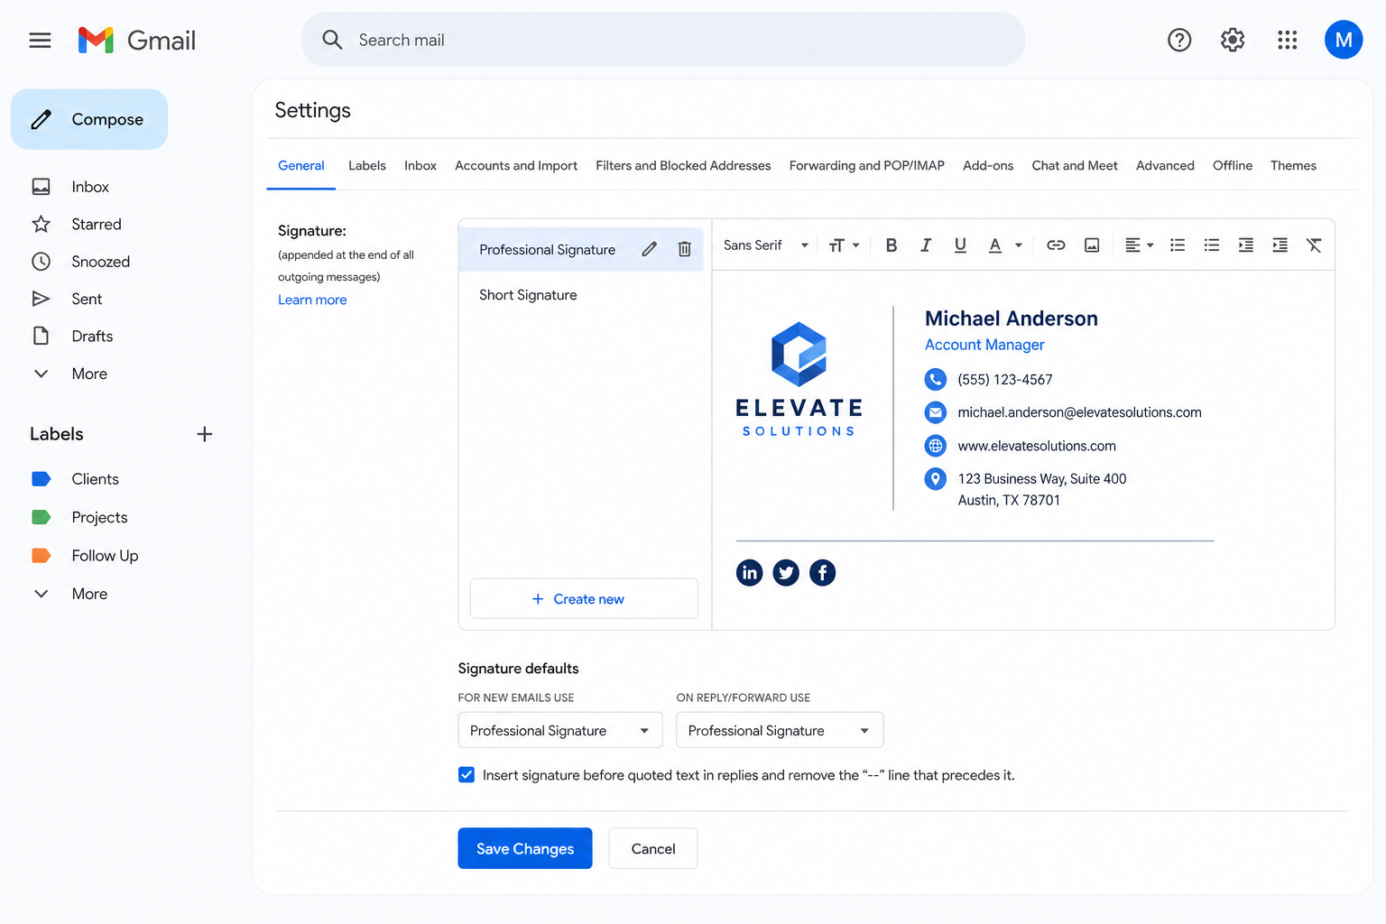Open the Google apps grid
The image size is (1386, 924).
tap(1288, 40)
